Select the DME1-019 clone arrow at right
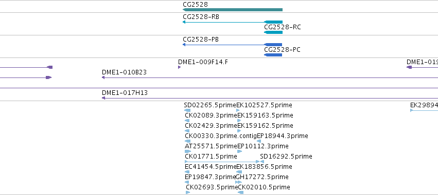Image resolution: width=438 pixels, height=195 pixels. [x=422, y=67]
